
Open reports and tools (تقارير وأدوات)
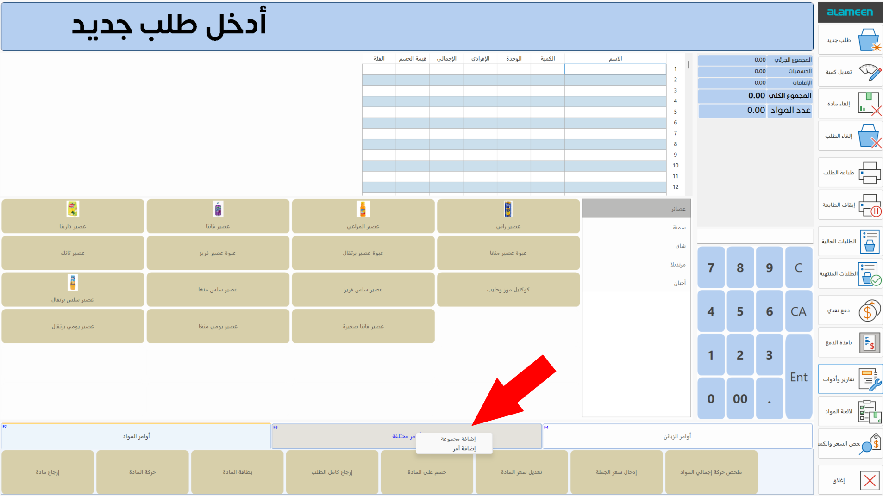(x=850, y=378)
